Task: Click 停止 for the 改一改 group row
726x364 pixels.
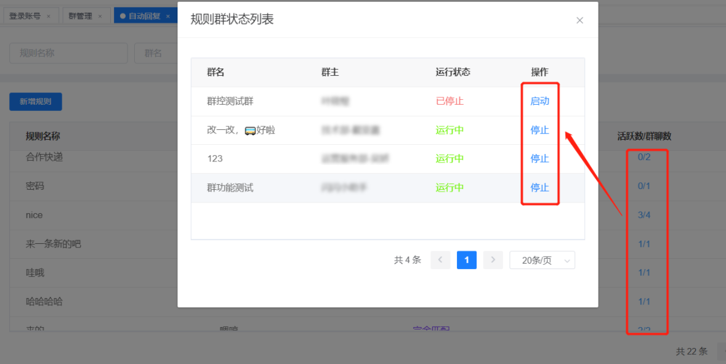Action: coord(539,130)
